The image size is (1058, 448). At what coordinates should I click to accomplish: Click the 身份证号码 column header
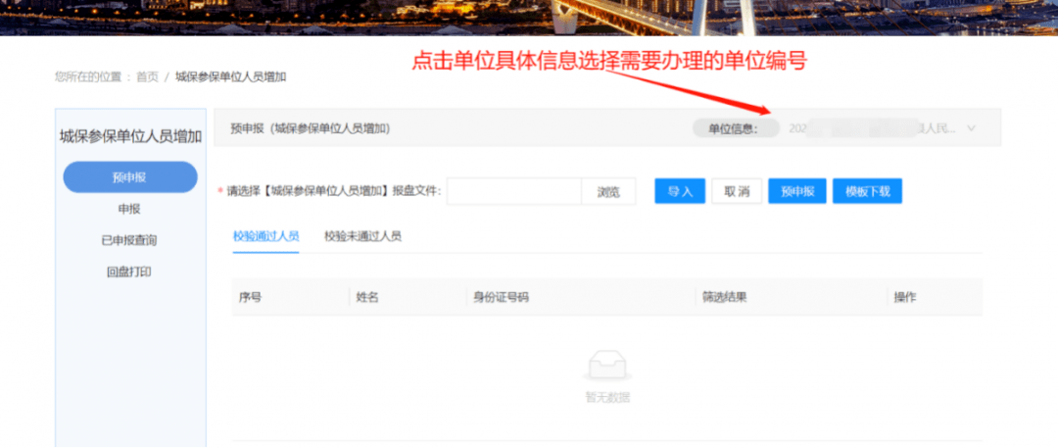pyautogui.click(x=502, y=297)
